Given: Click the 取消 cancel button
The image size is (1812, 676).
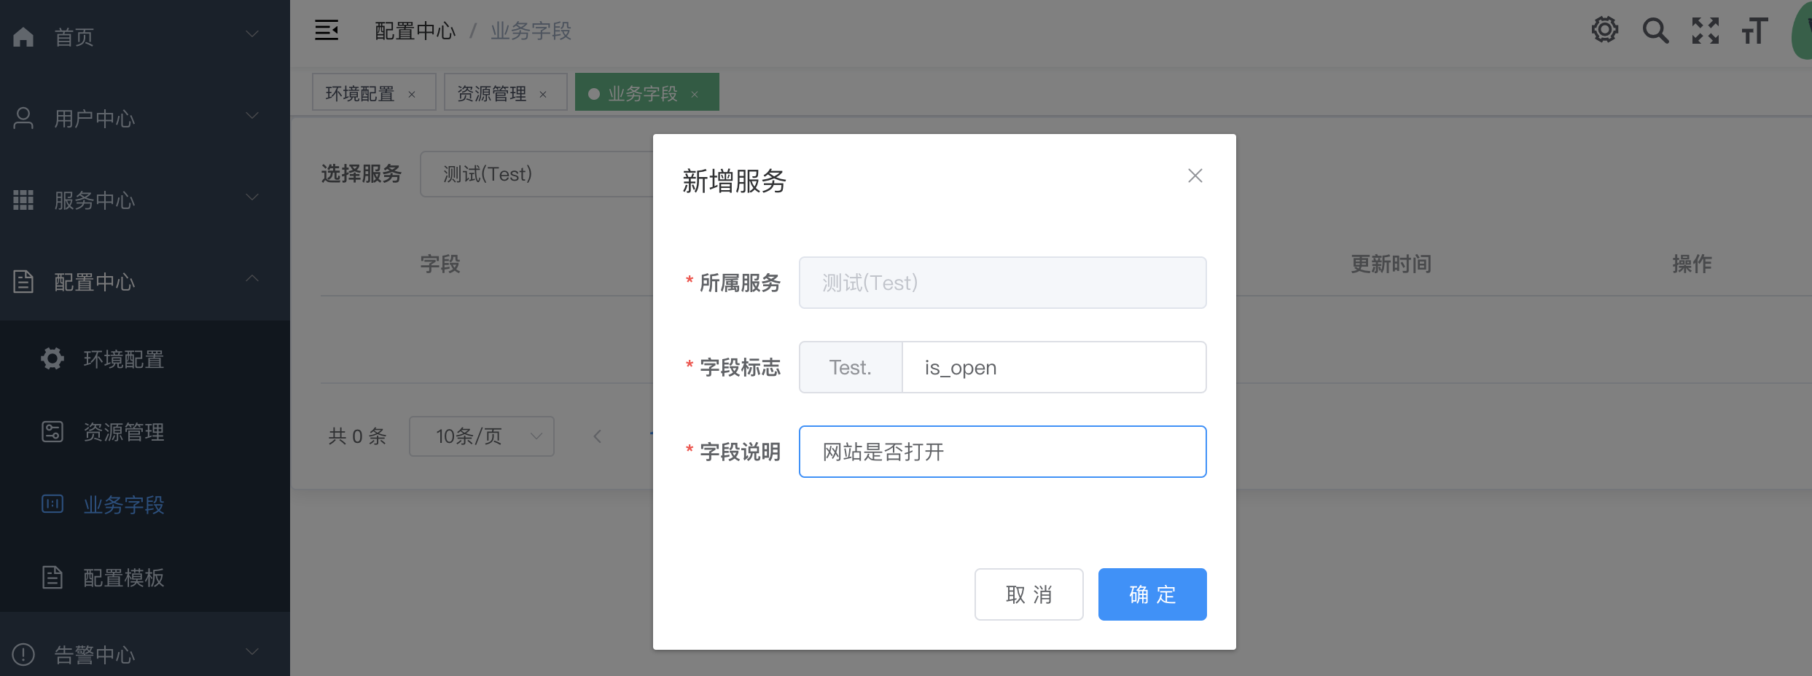Looking at the screenshot, I should coord(1028,594).
